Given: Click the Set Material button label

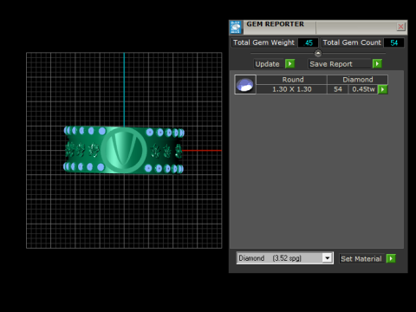Looking at the screenshot, I should 361,258.
